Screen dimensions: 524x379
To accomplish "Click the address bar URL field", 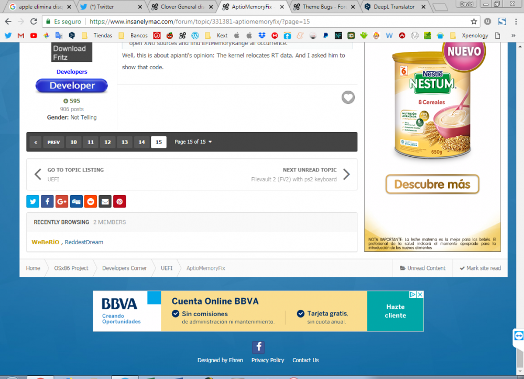I will (x=260, y=21).
